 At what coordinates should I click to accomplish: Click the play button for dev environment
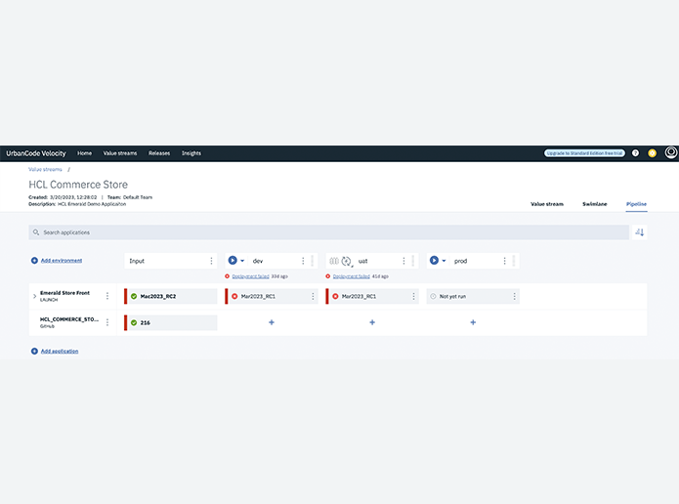pos(233,261)
